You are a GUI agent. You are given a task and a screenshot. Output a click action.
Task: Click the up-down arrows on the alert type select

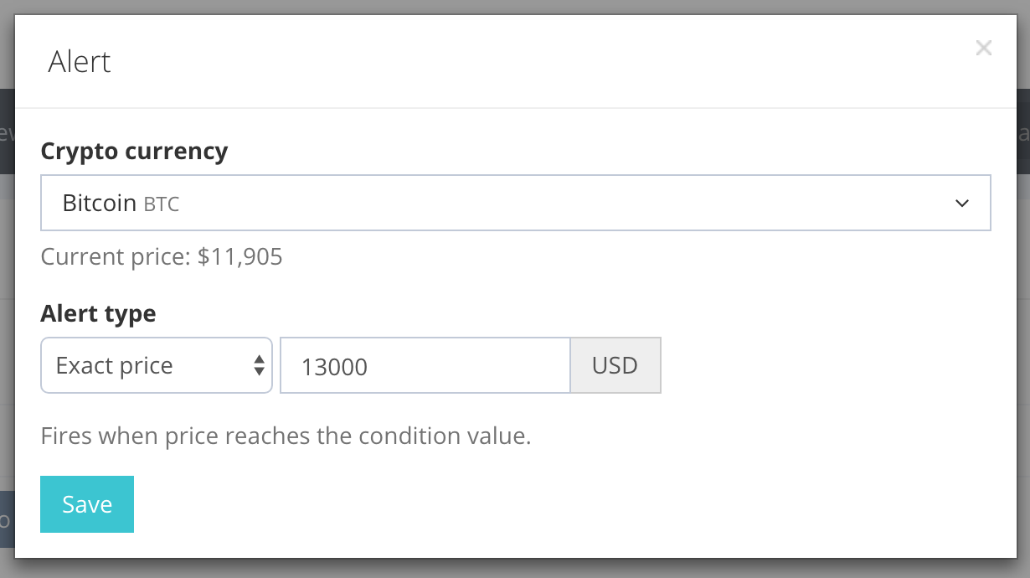coord(259,365)
